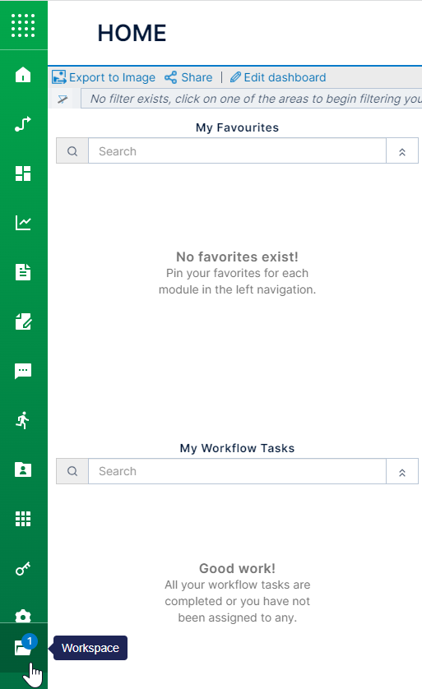
Task: Collapse the My Workflow Tasks panel
Action: point(401,472)
